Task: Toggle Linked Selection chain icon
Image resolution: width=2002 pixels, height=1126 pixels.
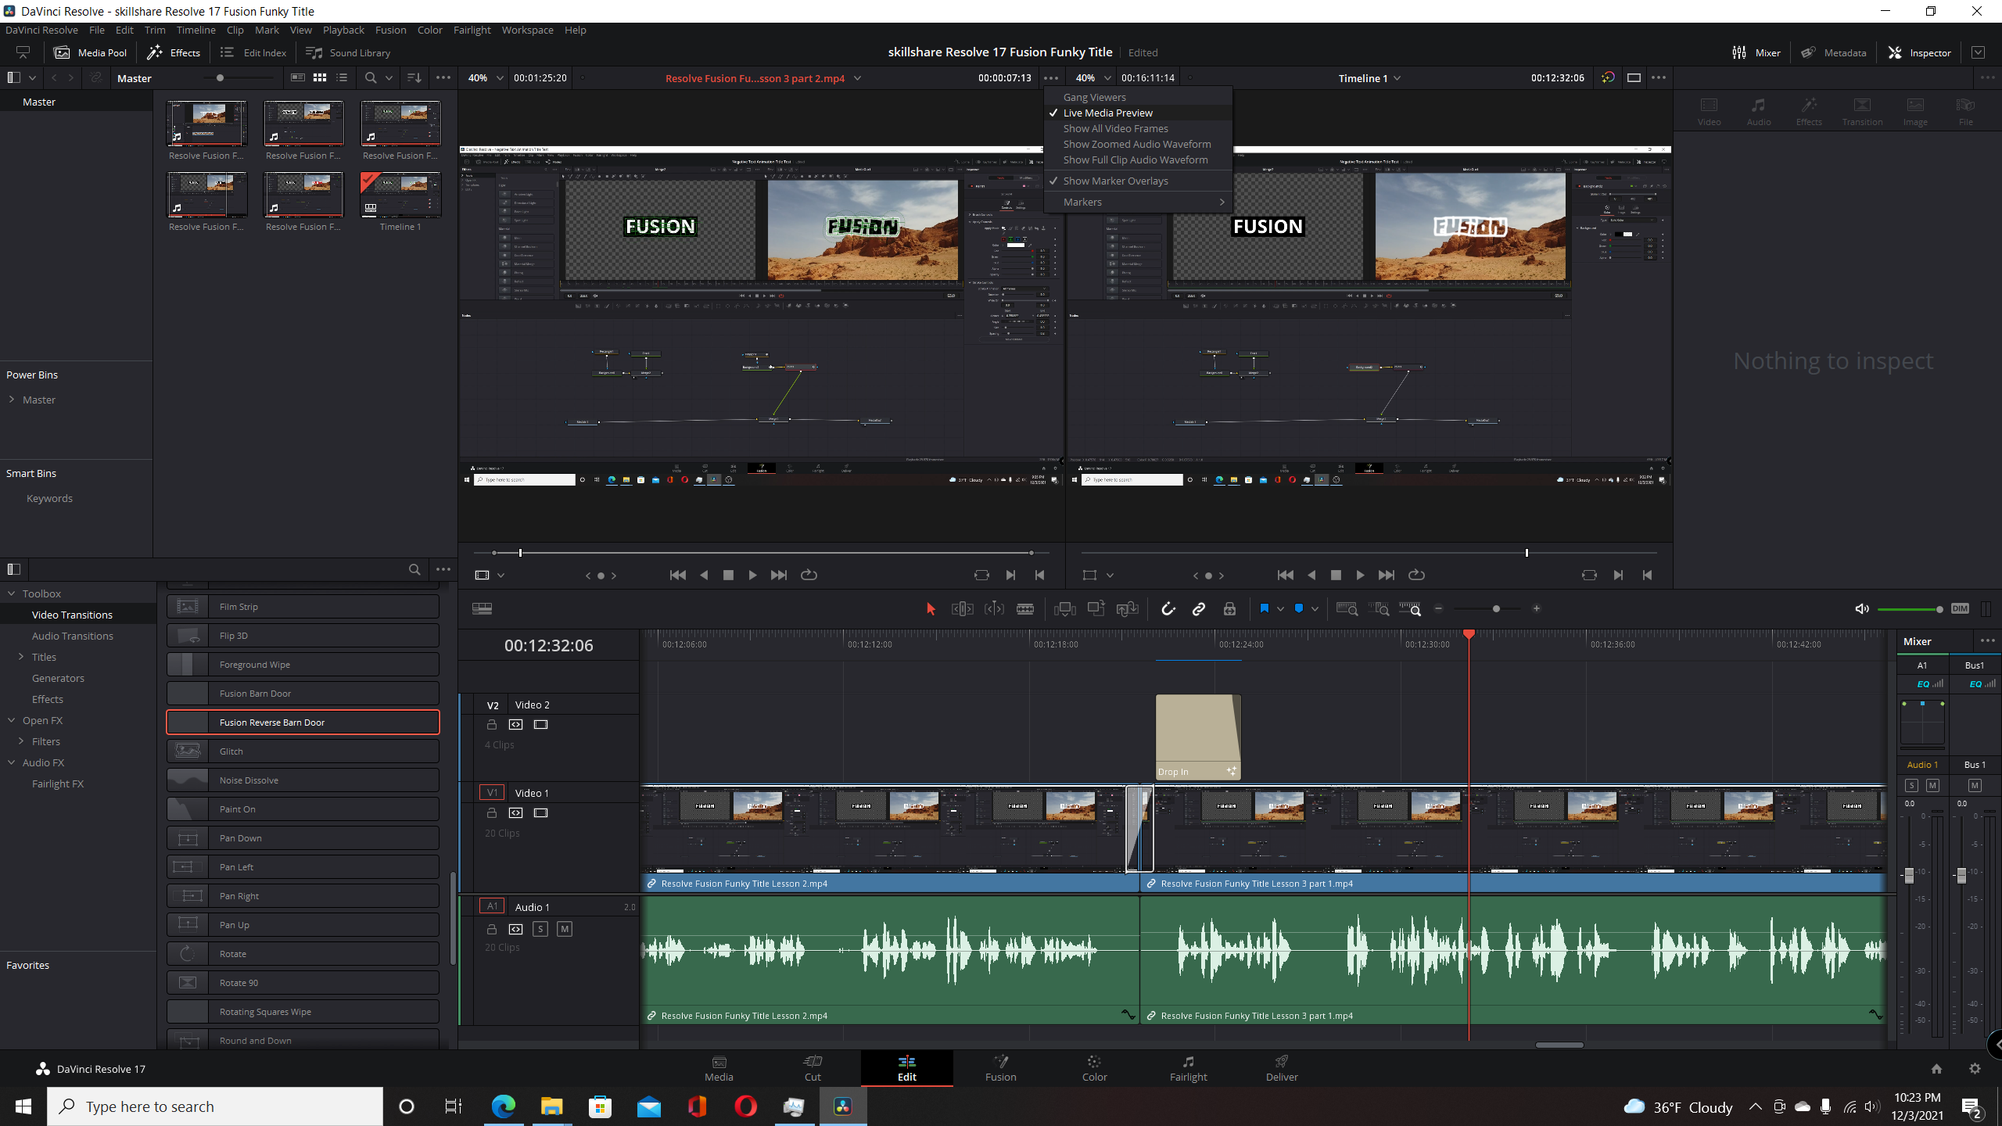Action: (x=1198, y=609)
